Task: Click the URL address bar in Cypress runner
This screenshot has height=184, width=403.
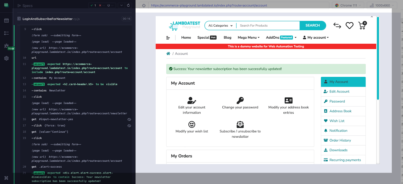Action: pyautogui.click(x=239, y=5)
